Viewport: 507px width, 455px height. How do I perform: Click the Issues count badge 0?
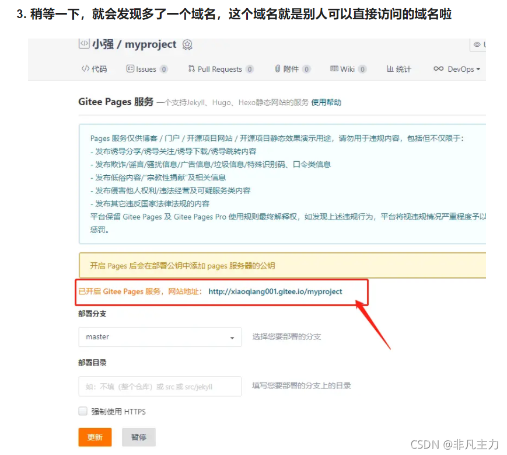coord(164,70)
